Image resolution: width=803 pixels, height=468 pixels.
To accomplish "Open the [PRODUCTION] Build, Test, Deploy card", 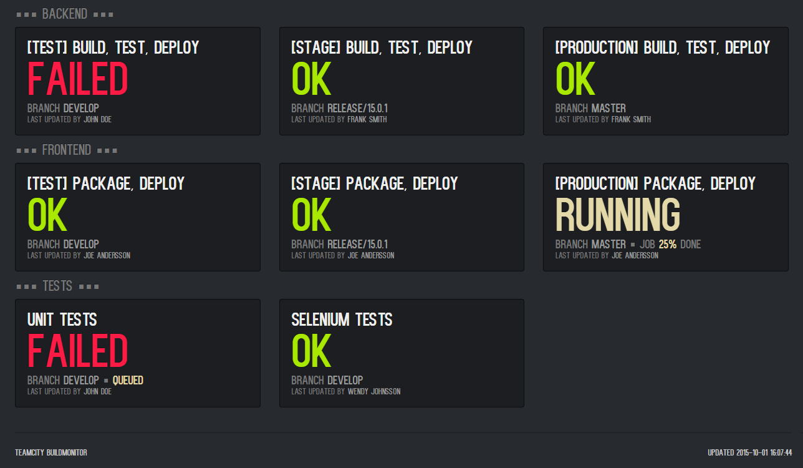I will coord(666,81).
